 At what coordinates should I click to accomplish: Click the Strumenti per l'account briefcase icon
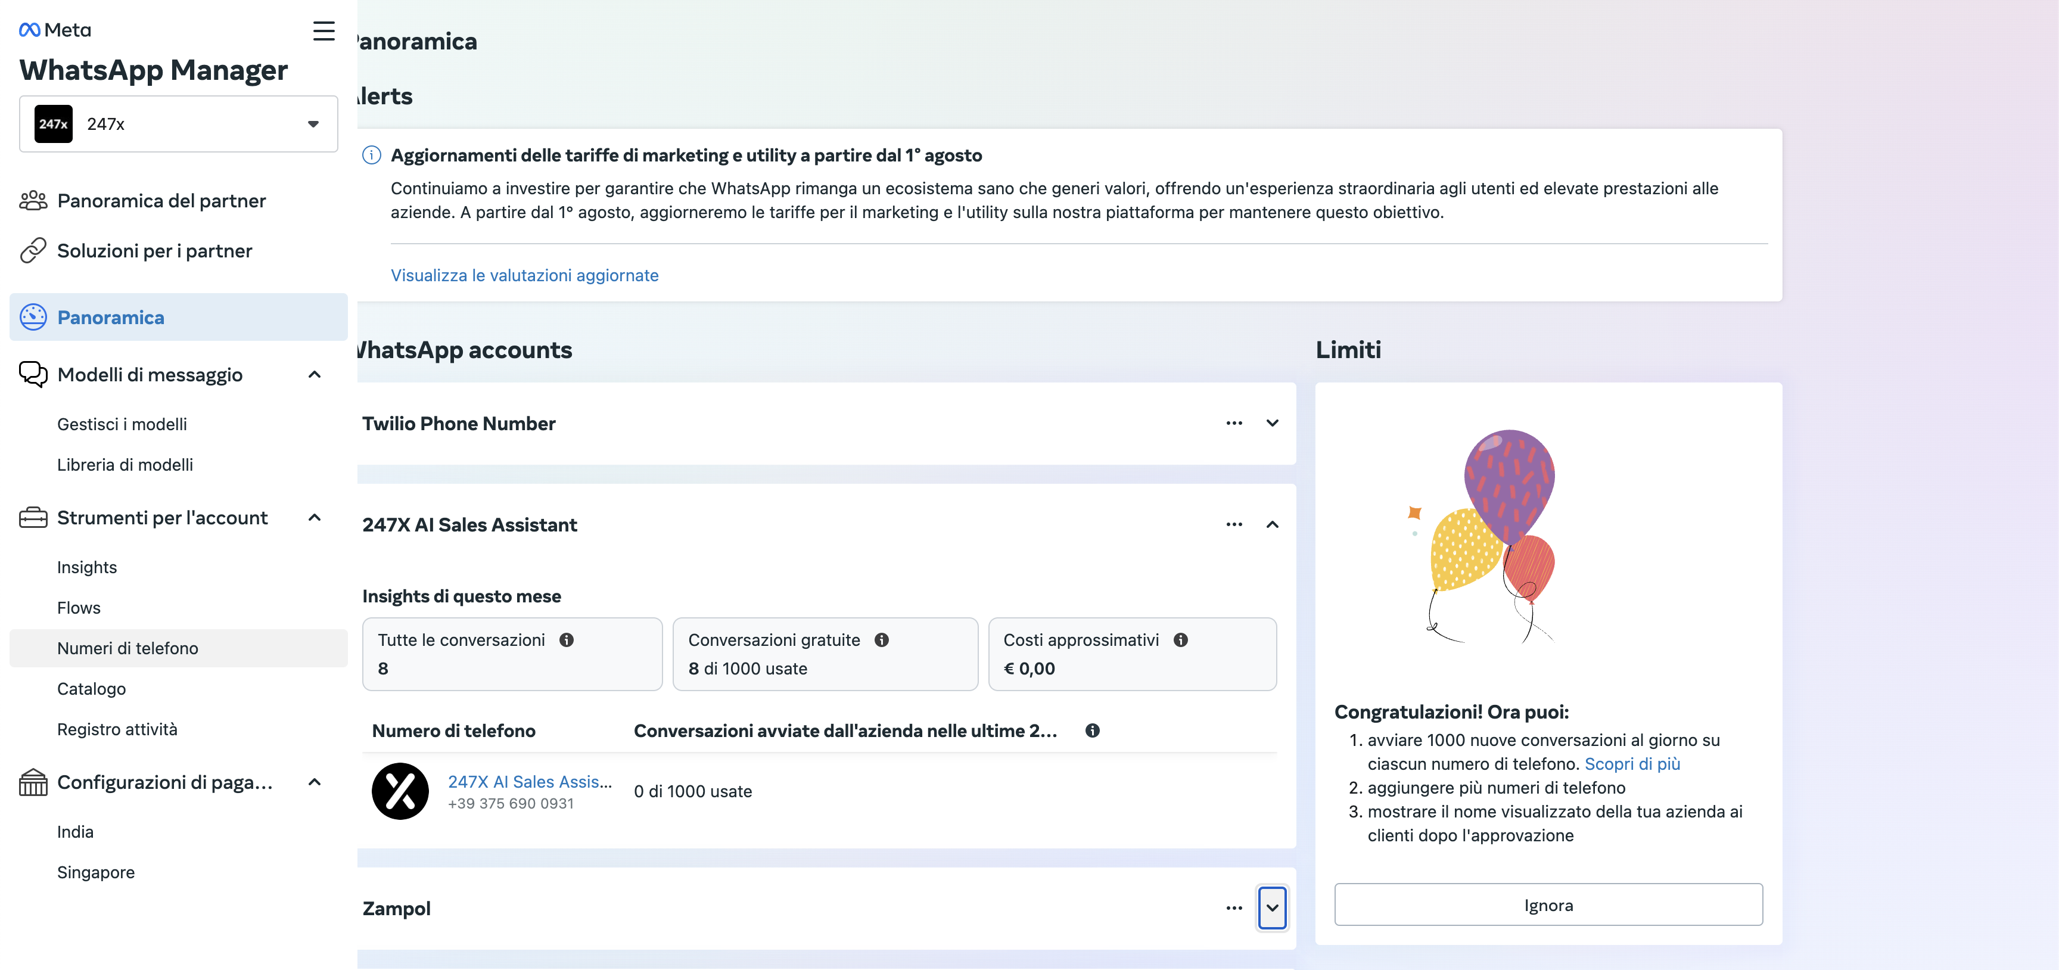tap(33, 518)
